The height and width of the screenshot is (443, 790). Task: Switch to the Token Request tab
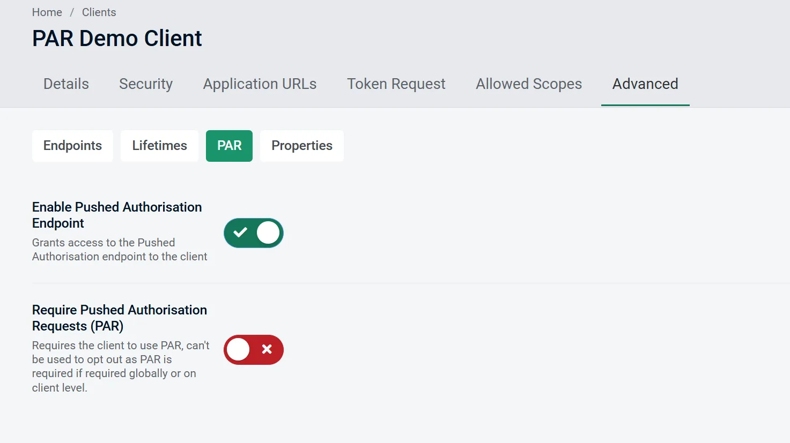(396, 84)
